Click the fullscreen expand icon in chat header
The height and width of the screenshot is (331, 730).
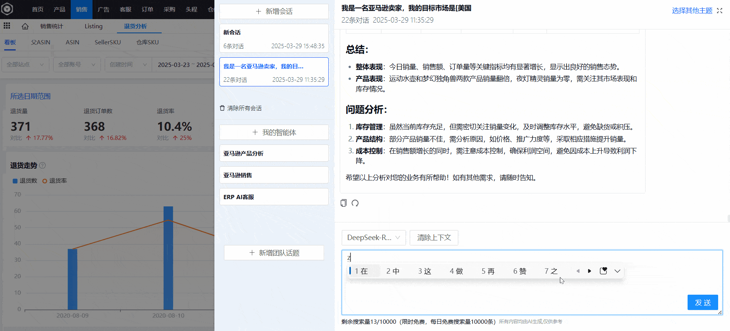(x=720, y=11)
